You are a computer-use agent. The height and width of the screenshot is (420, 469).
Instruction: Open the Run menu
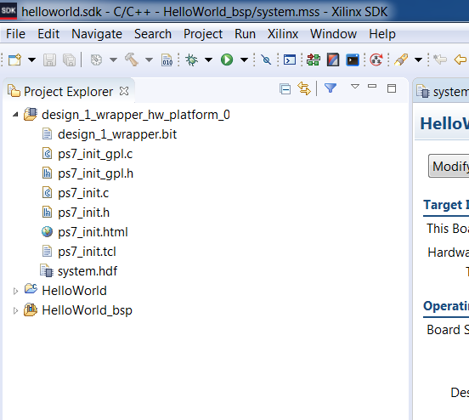[245, 34]
